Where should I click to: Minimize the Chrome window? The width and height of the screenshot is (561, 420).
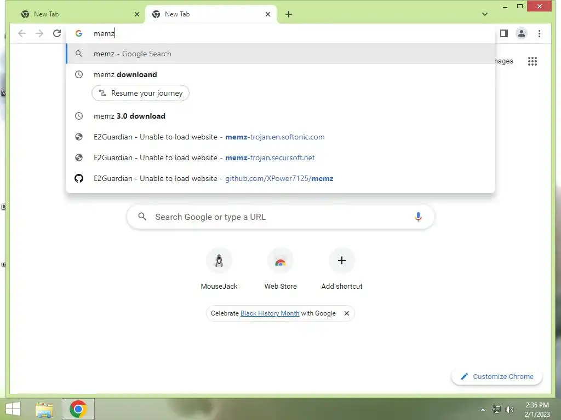[x=505, y=7]
